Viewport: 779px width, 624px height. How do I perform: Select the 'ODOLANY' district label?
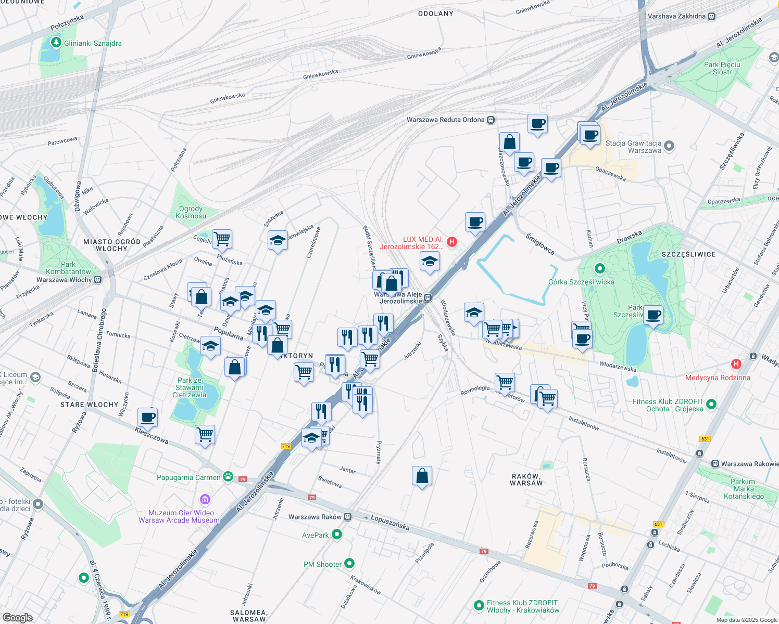[436, 14]
